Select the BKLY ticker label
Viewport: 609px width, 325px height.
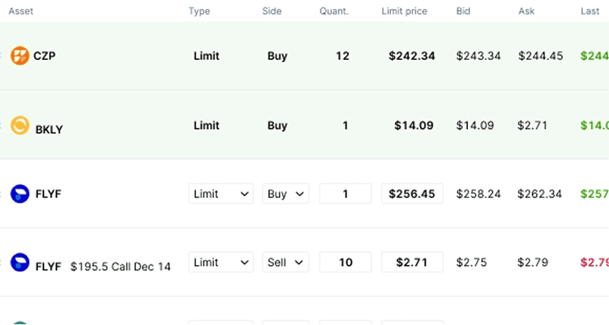pos(49,129)
